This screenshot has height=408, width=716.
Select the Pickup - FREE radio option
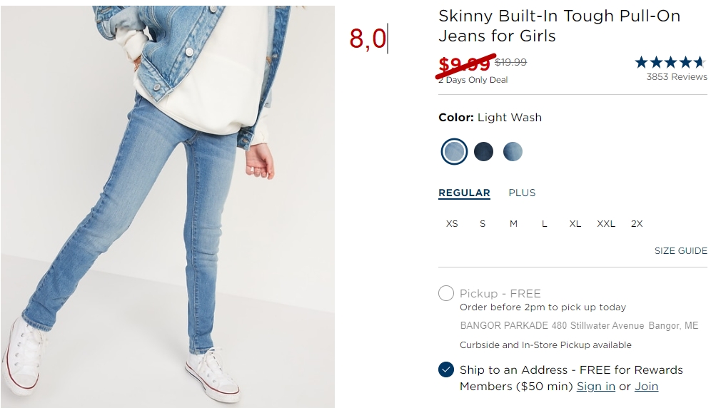(x=446, y=293)
